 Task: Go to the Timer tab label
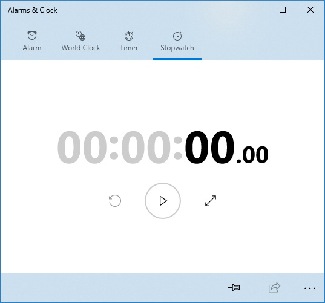click(x=129, y=48)
